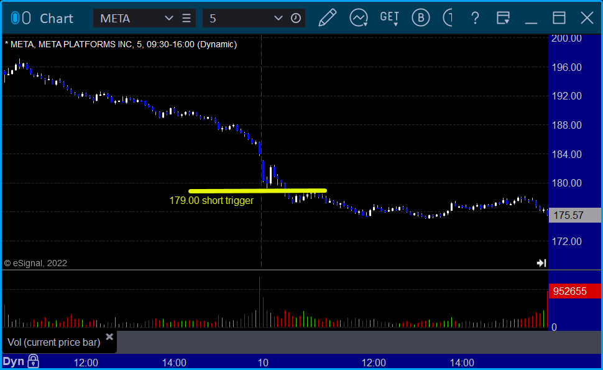Screen dimensions: 603x370
Task: Click the 196.00 price axis label
Action: point(566,67)
